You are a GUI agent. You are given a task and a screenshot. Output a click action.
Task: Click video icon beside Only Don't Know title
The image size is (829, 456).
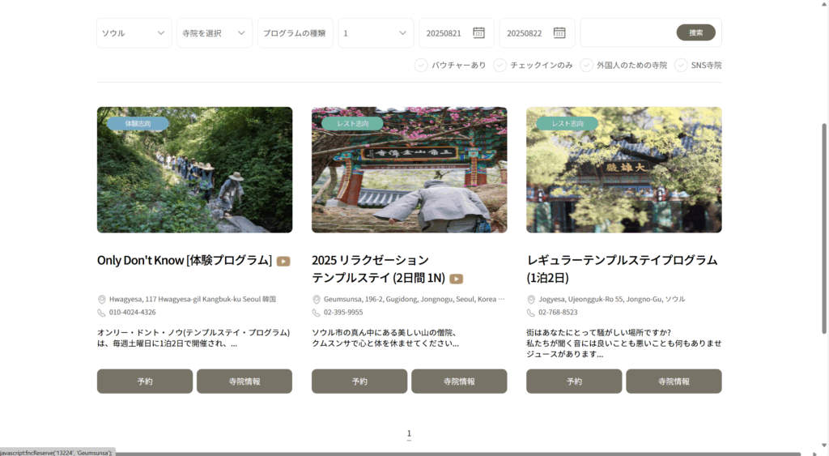(283, 261)
